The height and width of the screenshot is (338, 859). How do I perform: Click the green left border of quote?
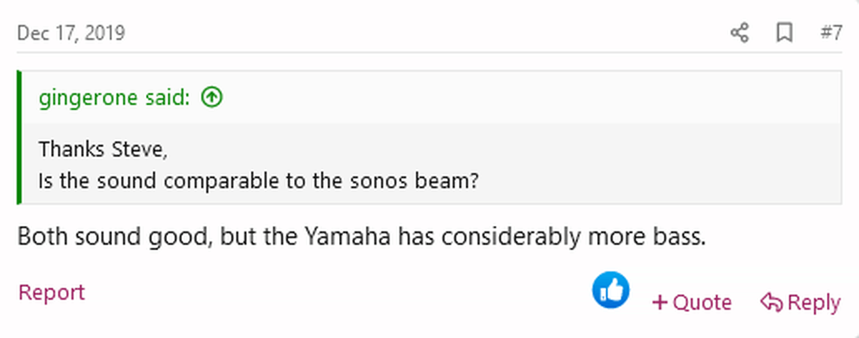(20, 138)
